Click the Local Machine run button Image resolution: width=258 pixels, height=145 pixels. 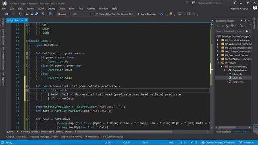tap(147, 14)
